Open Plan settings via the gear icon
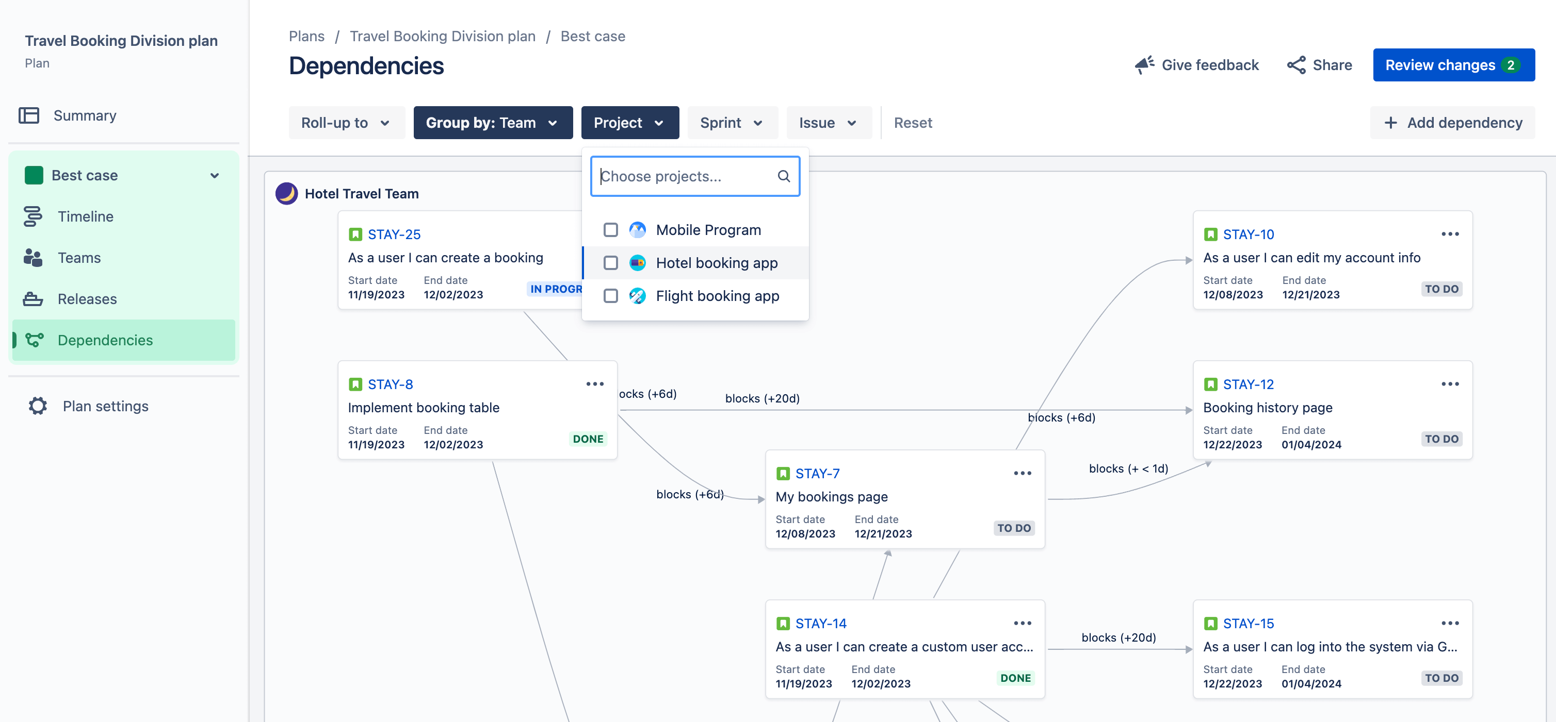The height and width of the screenshot is (722, 1556). pos(37,406)
